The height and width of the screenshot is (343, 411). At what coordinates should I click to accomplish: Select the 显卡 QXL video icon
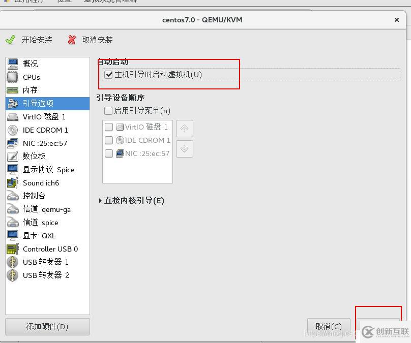point(13,235)
